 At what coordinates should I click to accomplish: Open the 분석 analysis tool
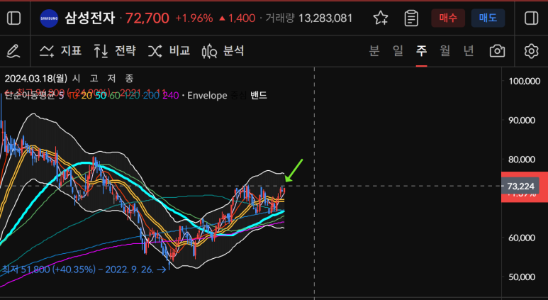pyautogui.click(x=223, y=51)
